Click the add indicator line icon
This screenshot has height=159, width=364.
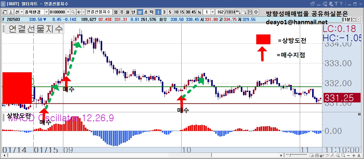point(244,12)
